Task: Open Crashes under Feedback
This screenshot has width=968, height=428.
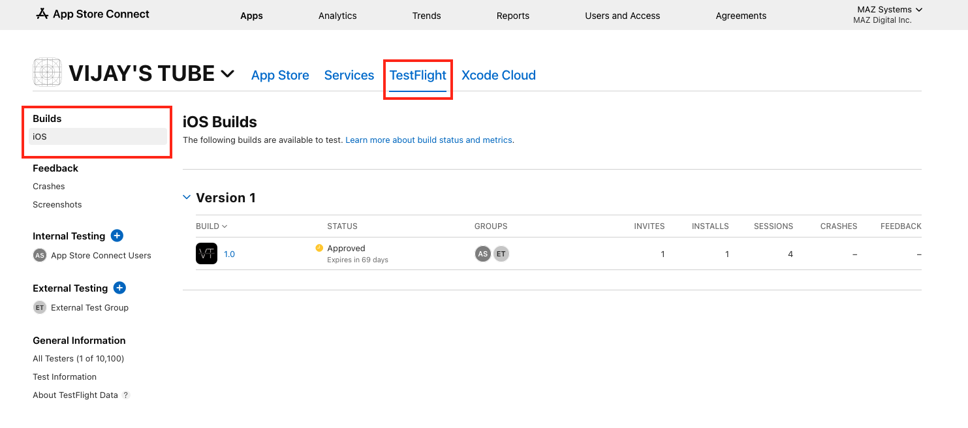Action: pyautogui.click(x=49, y=187)
